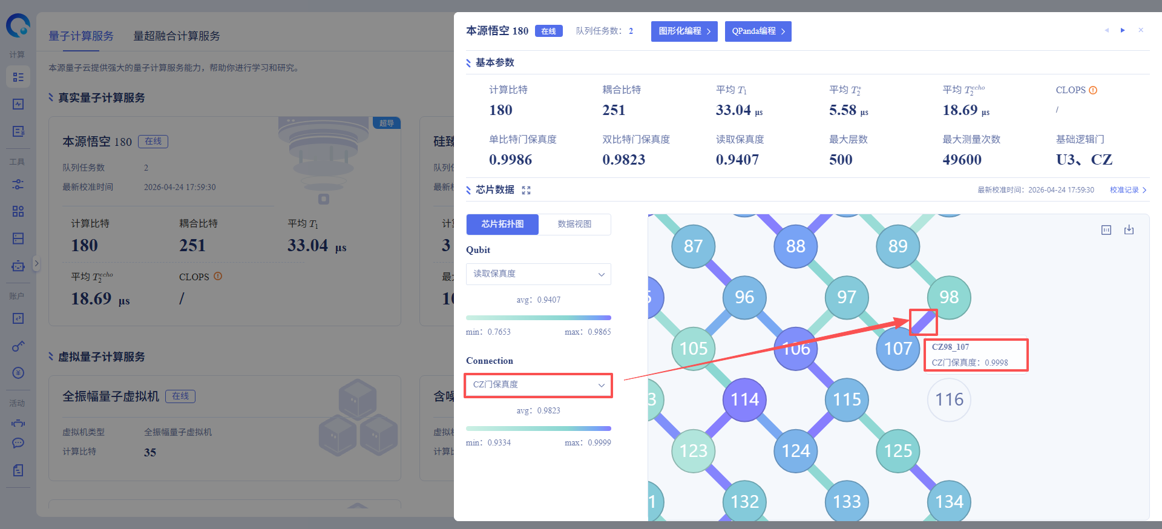The height and width of the screenshot is (529, 1162).
Task: Open the Qubit 读取保真度 dropdown
Action: coord(539,274)
